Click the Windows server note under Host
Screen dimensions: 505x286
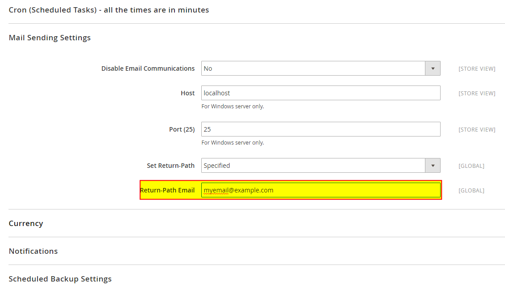233,107
